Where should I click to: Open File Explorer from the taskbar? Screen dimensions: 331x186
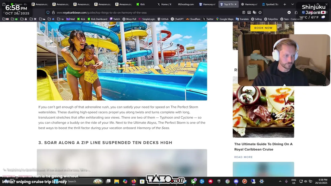tap(117, 181)
